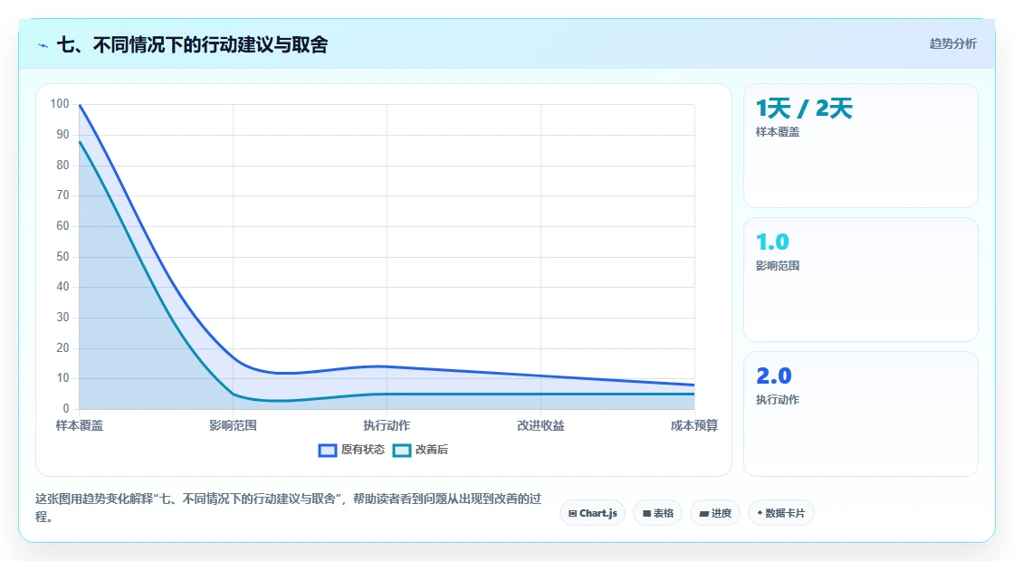Open the 1.0 影响范围 card
Image resolution: width=1014 pixels, height=561 pixels.
(x=861, y=280)
